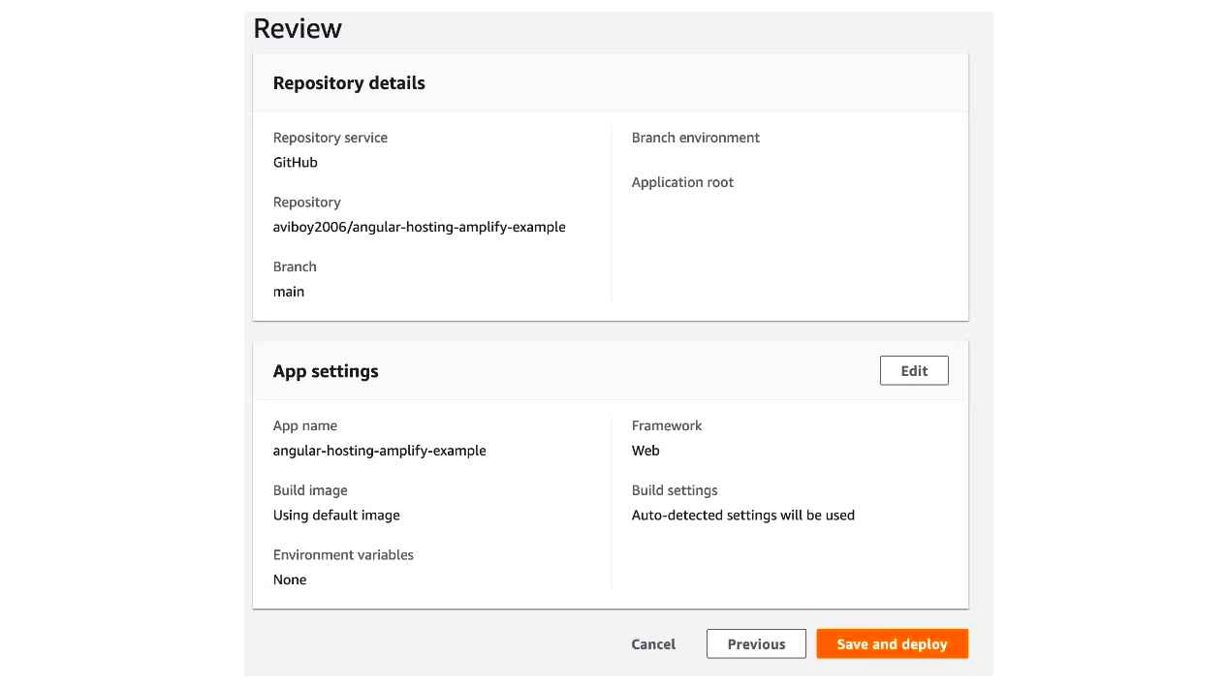The height and width of the screenshot is (689, 1228).
Task: Click the Framework value Web
Action: [x=645, y=450]
